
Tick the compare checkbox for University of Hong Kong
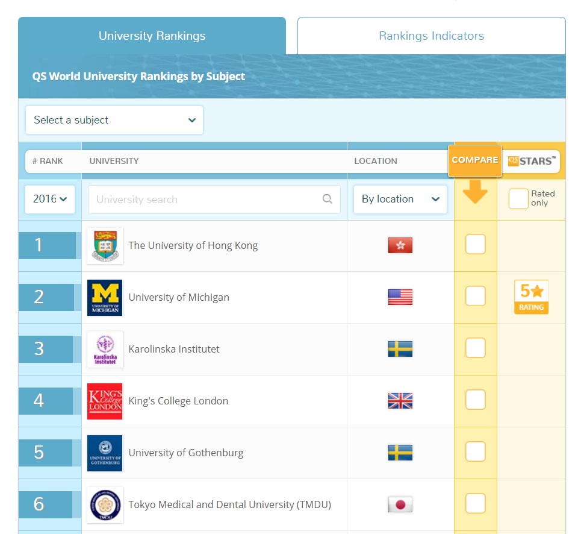(476, 244)
